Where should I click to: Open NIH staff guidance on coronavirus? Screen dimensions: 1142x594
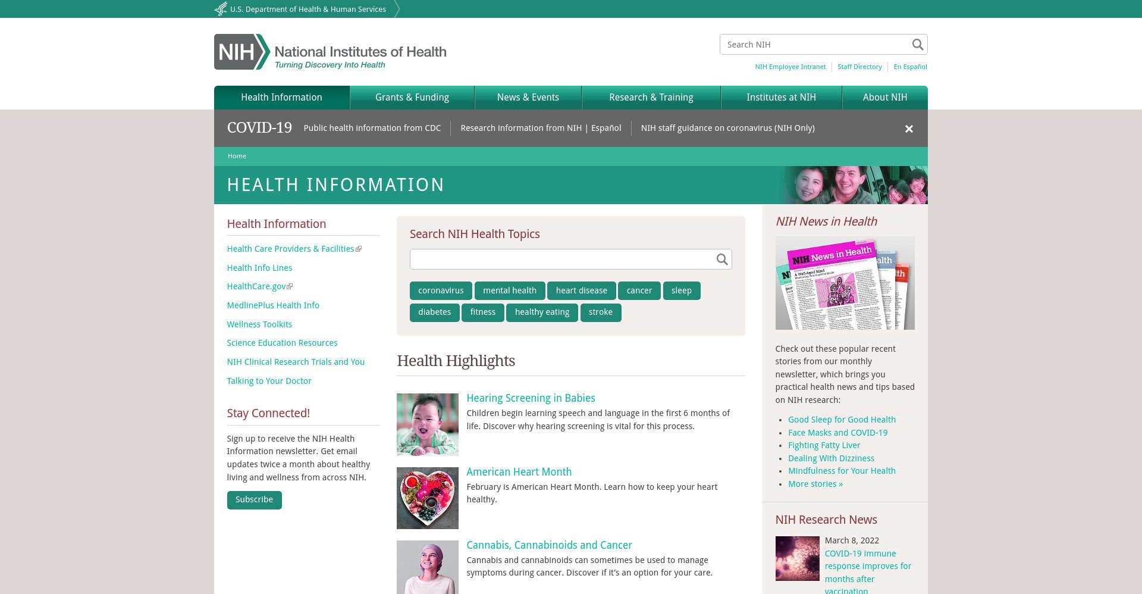pos(727,128)
